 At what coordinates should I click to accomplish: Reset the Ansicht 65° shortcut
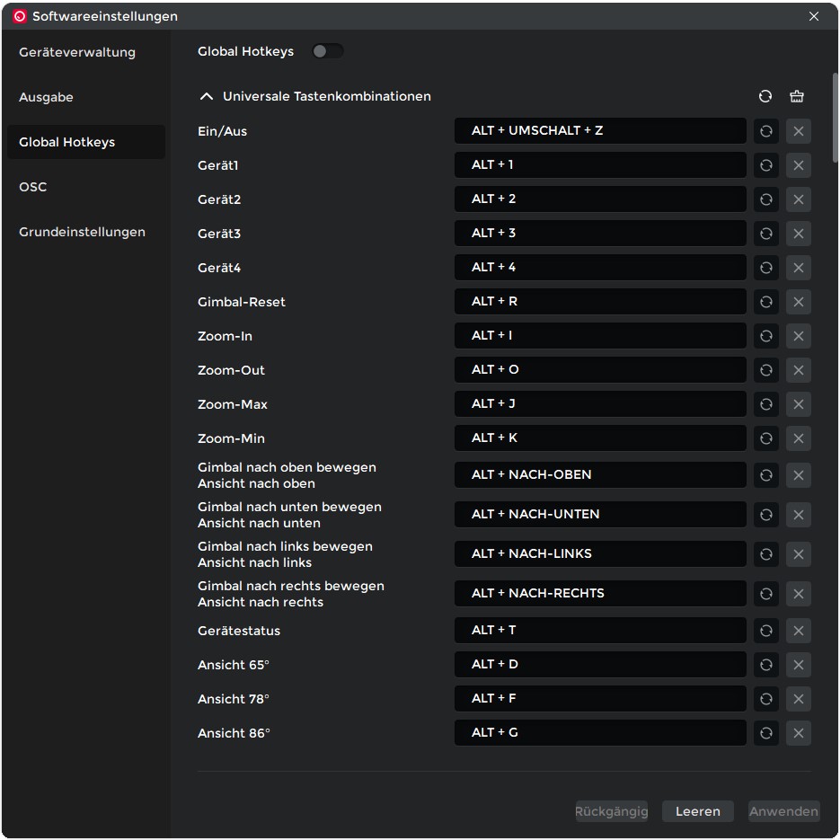coord(765,665)
